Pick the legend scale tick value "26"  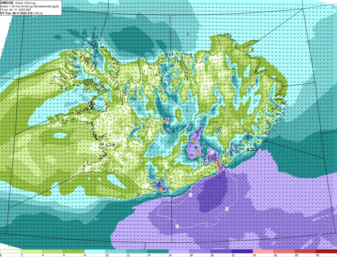[x=275, y=255]
